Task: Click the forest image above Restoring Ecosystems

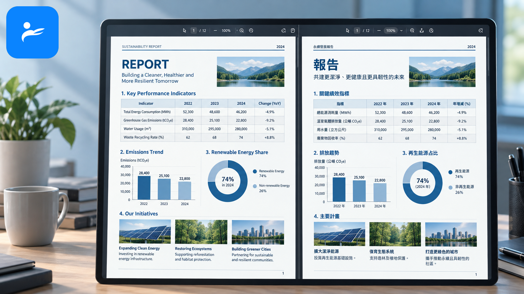Action: [x=201, y=232]
